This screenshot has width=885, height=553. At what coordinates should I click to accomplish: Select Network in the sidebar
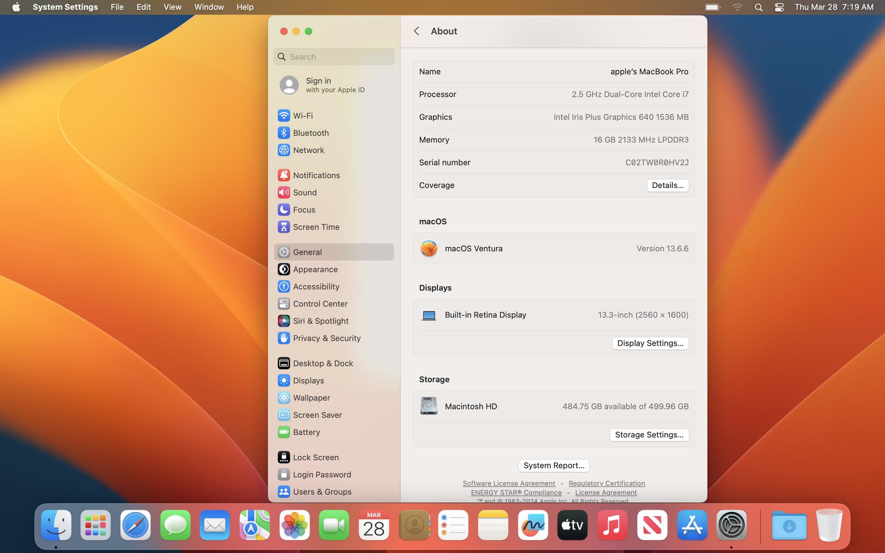pos(334,150)
